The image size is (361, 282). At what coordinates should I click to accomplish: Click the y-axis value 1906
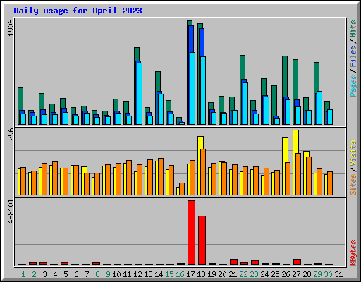point(11,27)
